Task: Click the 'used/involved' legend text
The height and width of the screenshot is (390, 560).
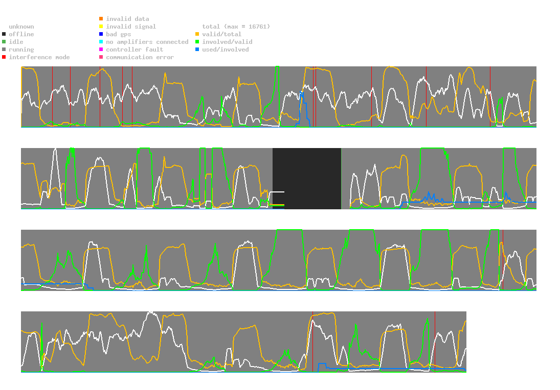Action: point(226,50)
